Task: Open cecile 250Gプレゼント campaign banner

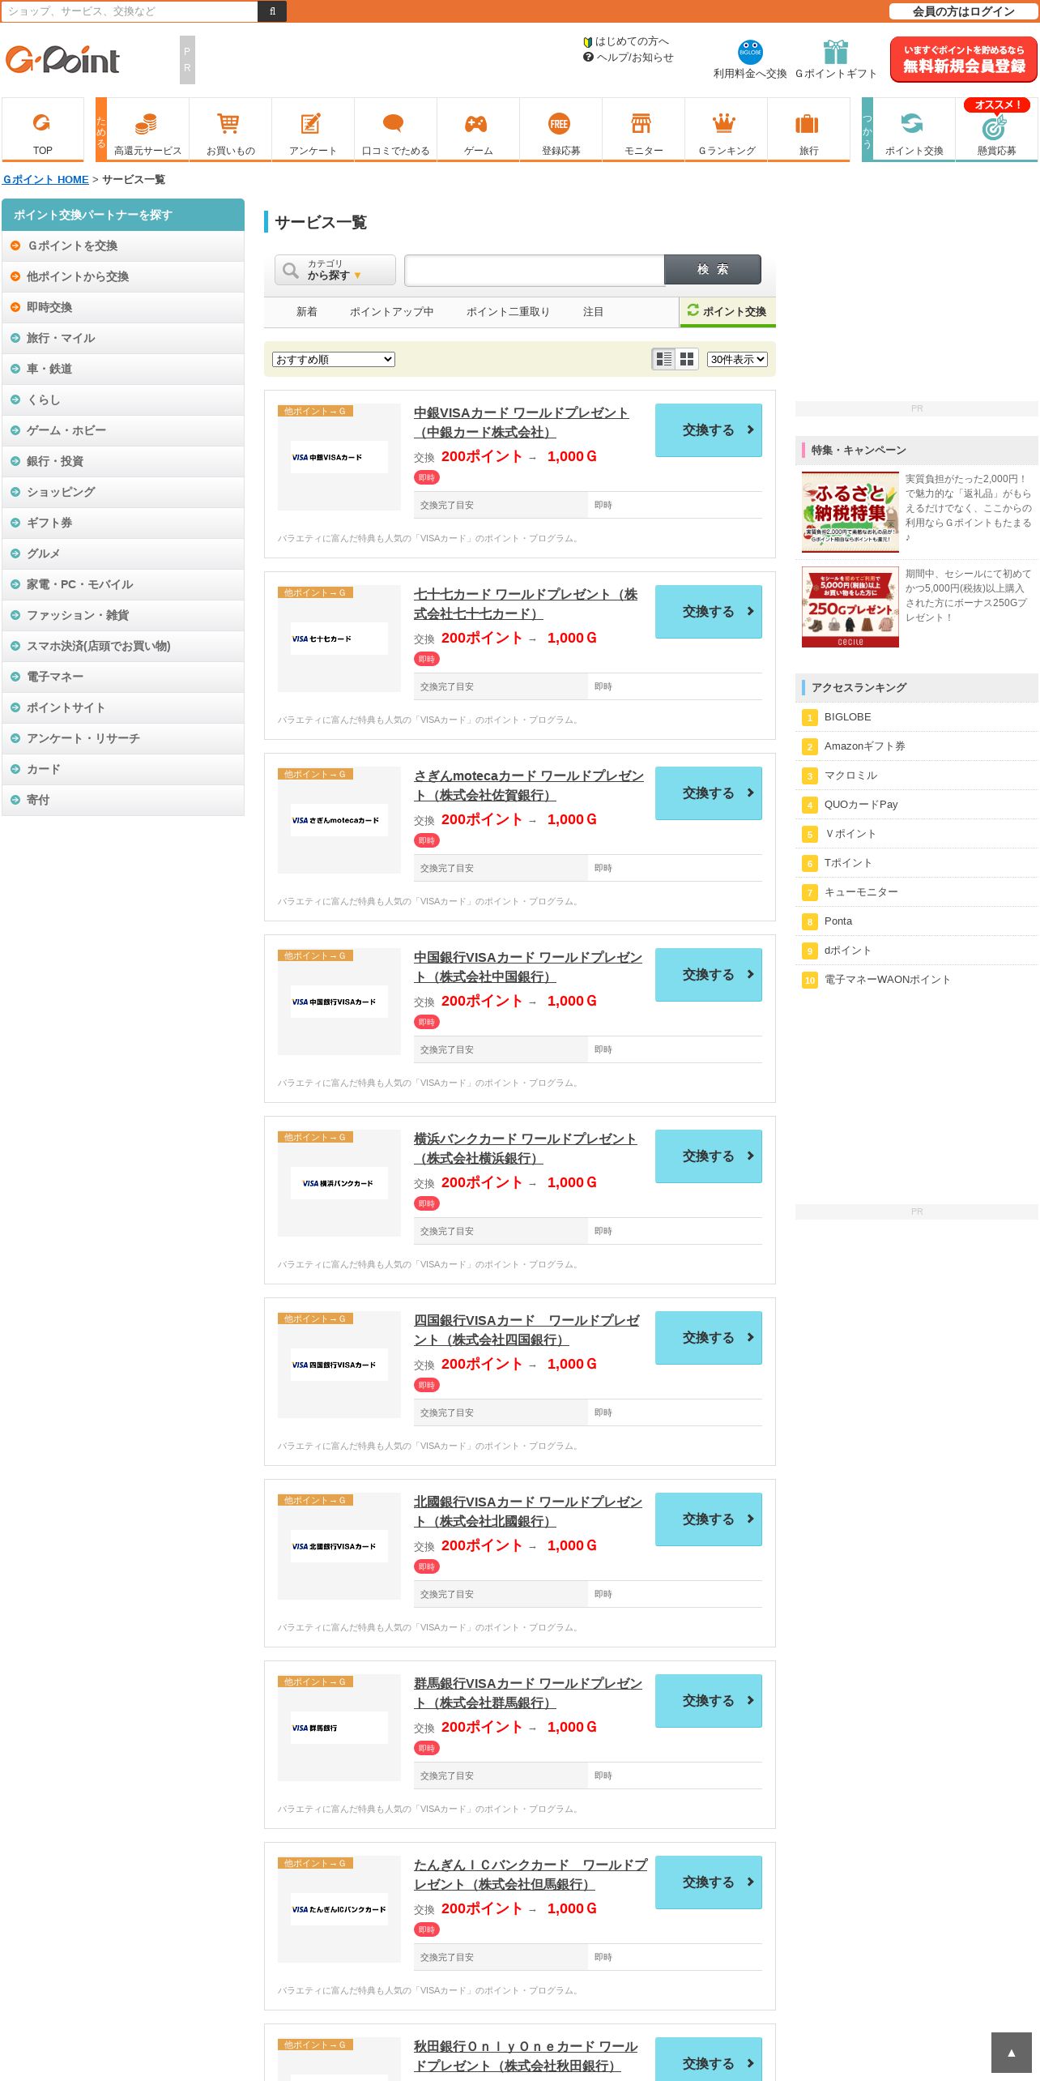Action: point(850,607)
